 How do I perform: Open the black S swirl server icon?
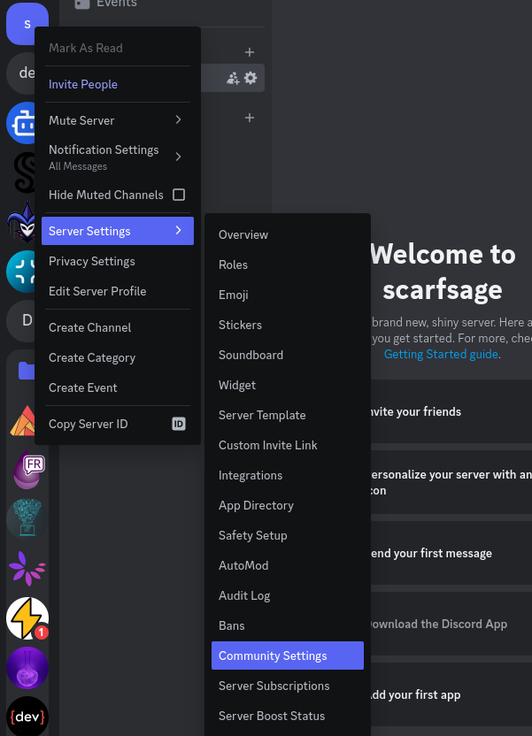24,172
